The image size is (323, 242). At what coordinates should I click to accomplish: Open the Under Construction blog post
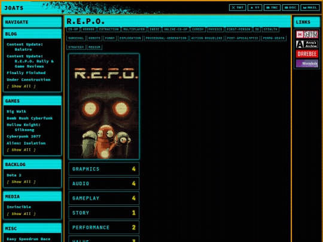click(29, 79)
